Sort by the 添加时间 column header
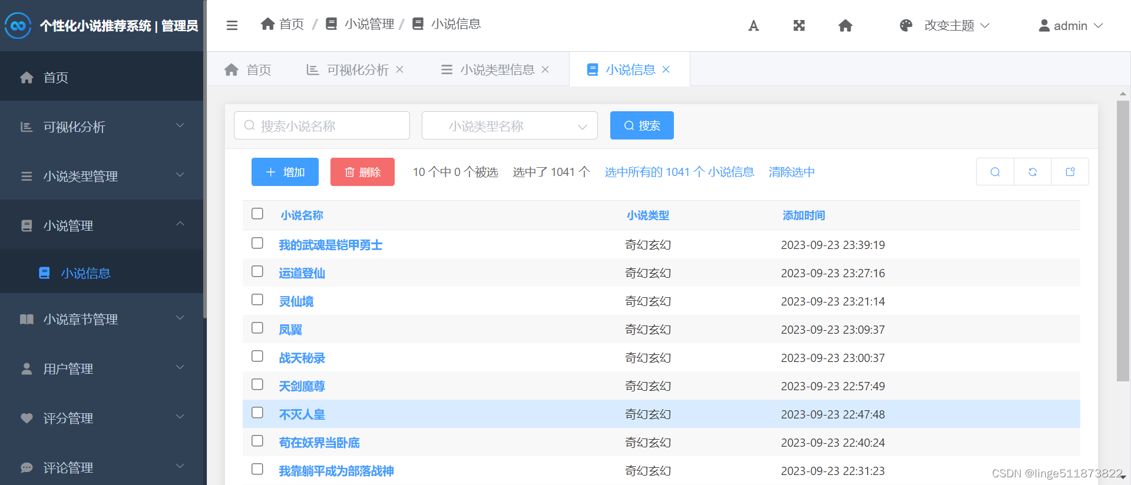This screenshot has width=1131, height=485. (803, 215)
